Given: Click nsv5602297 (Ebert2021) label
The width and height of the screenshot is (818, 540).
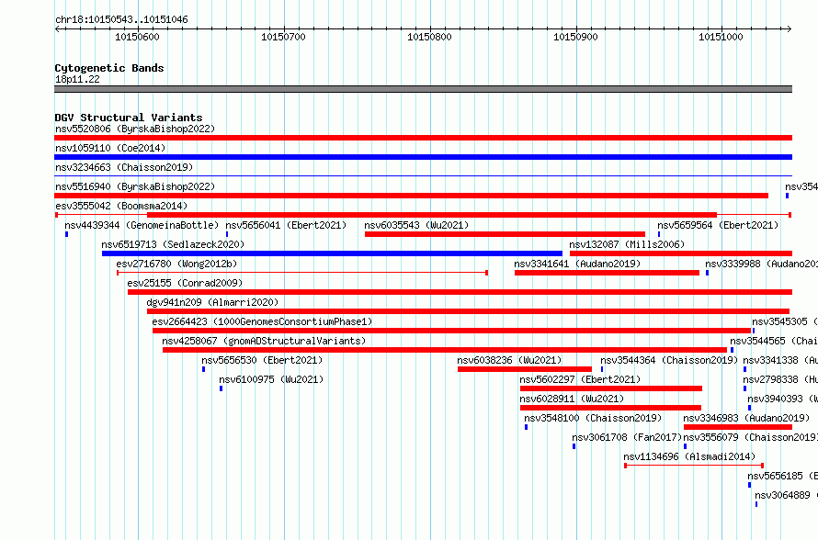Looking at the screenshot, I should (x=580, y=379).
